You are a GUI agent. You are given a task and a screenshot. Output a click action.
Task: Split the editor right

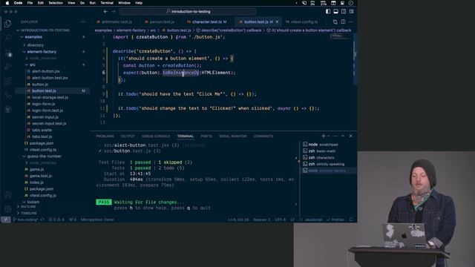[x=343, y=22]
